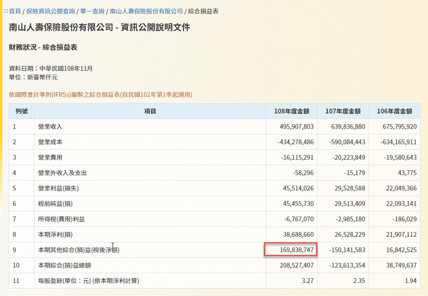Click the value -2,985,180

(x=351, y=219)
